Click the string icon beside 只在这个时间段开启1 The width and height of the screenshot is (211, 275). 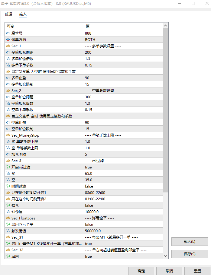tap(8, 192)
